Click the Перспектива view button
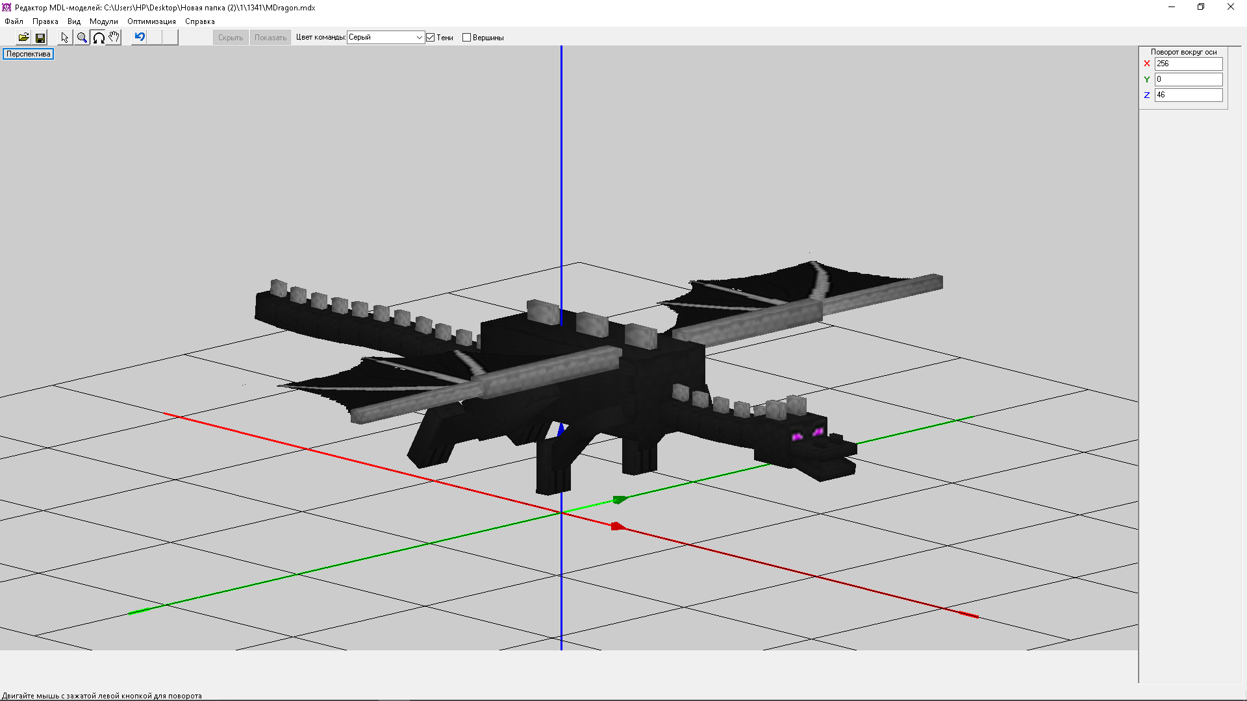This screenshot has height=701, width=1247. point(29,54)
